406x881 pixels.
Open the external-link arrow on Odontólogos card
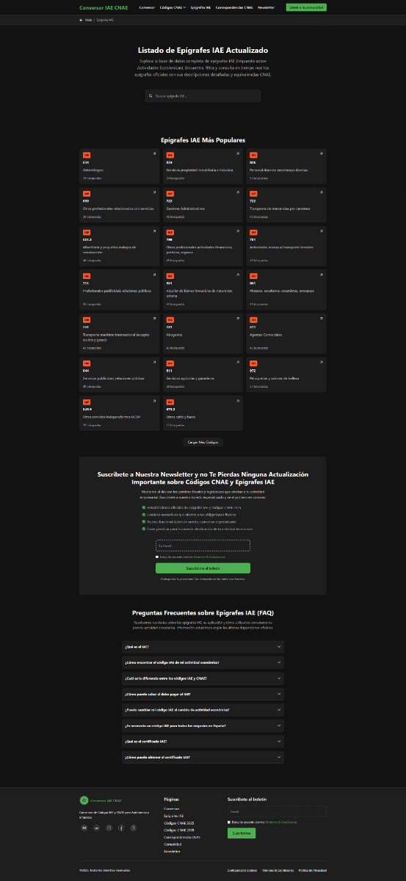[154, 153]
